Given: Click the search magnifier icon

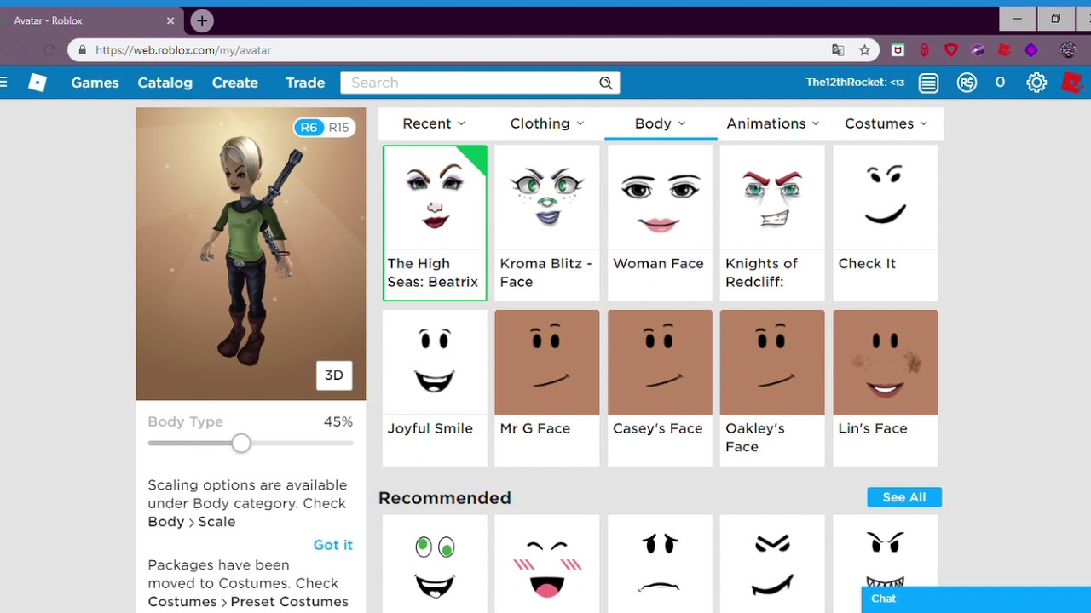Looking at the screenshot, I should [x=605, y=83].
